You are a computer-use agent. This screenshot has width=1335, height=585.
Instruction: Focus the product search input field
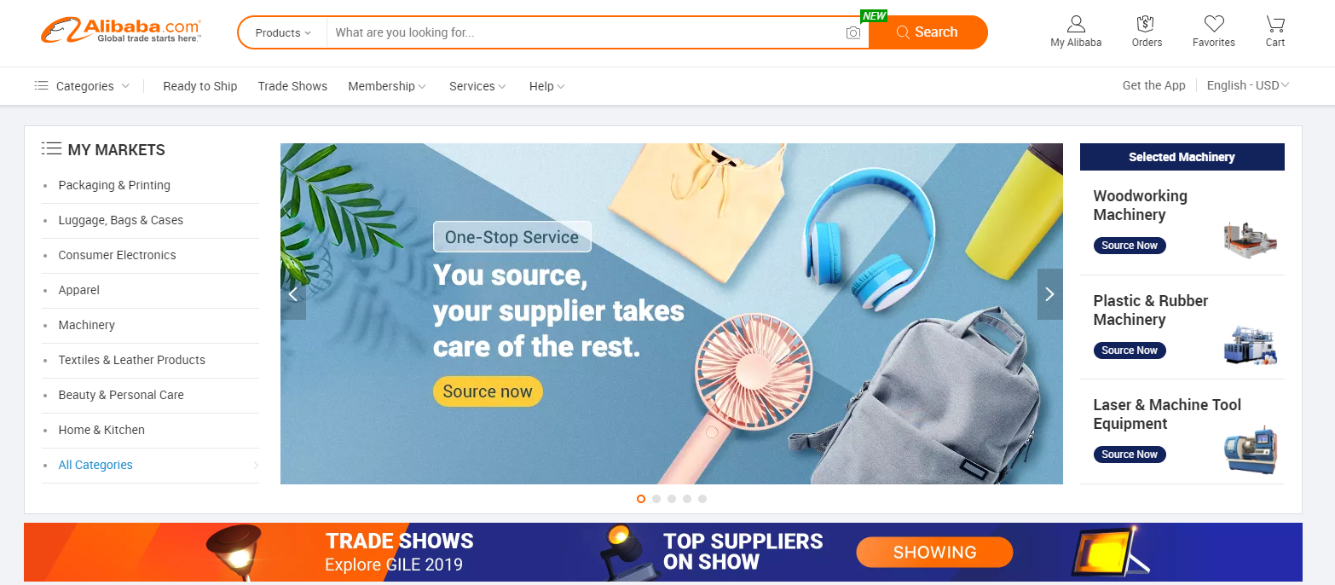(x=585, y=32)
